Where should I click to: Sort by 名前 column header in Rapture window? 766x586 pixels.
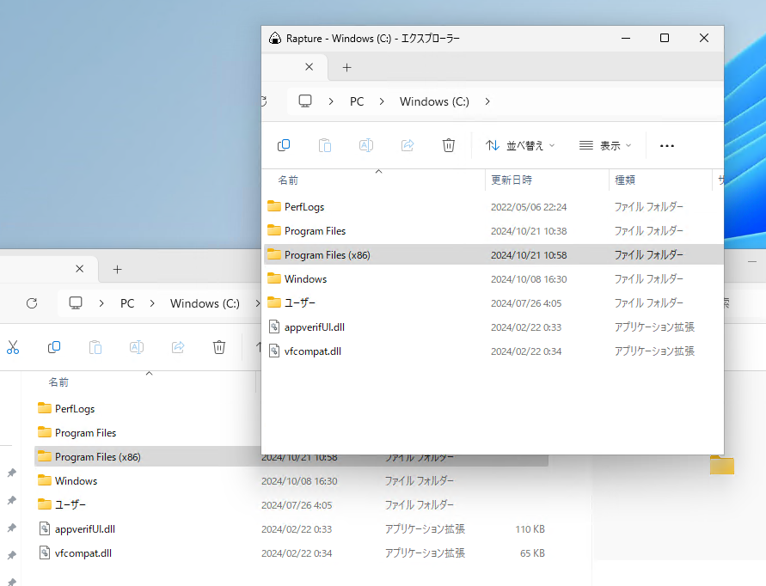[x=288, y=180]
